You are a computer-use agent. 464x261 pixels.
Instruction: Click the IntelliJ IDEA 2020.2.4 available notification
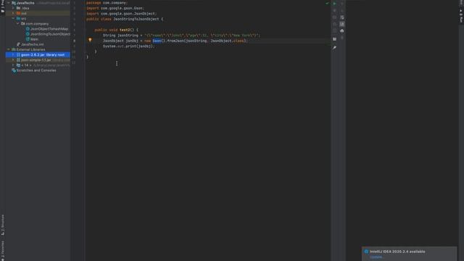point(397,252)
